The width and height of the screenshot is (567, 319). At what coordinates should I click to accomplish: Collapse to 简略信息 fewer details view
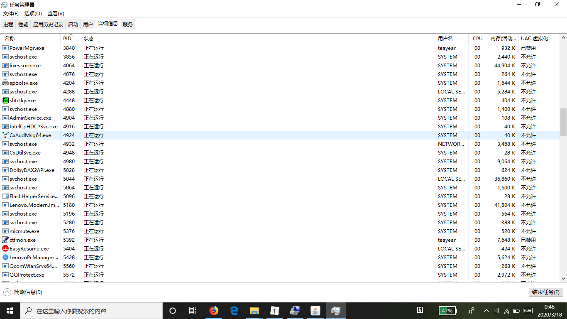(x=23, y=292)
